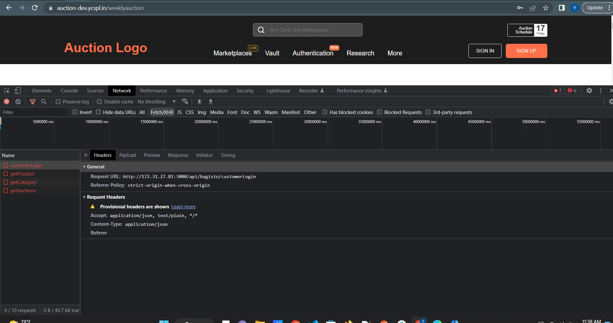Open the More navigation menu
Viewport: 613px width, 323px height.
click(x=395, y=53)
